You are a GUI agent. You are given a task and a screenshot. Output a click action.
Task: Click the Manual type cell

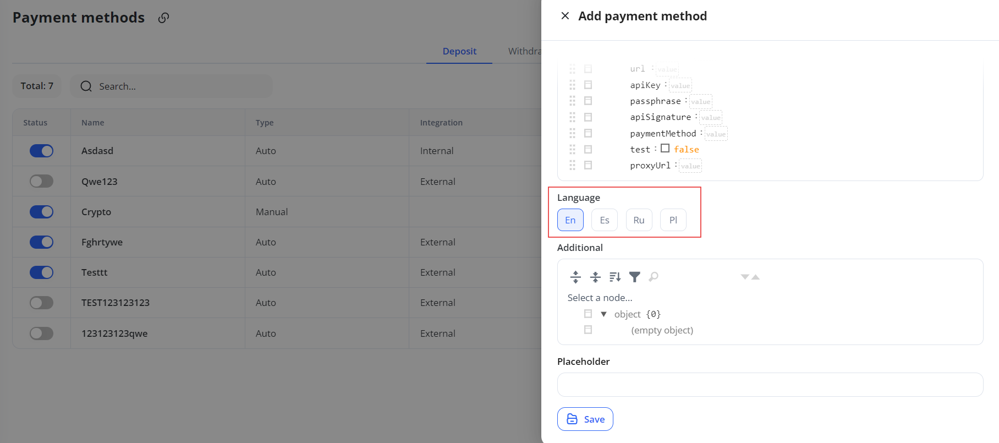click(272, 212)
